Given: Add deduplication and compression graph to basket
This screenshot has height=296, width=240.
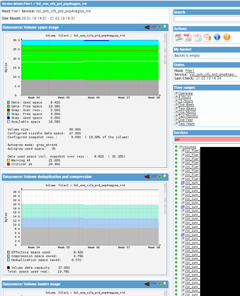Looking at the screenshot, I should tap(160, 177).
